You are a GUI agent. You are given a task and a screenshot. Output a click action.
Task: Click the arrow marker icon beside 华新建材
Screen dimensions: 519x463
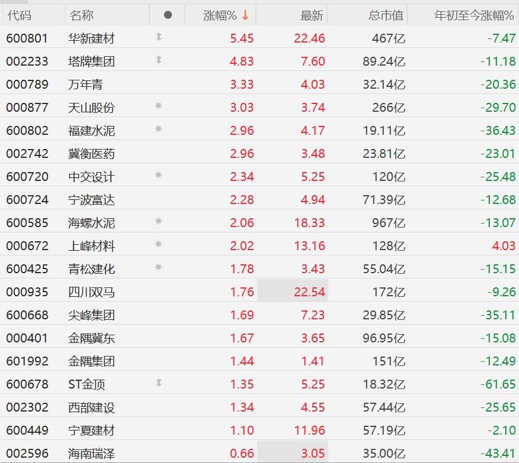coord(159,36)
